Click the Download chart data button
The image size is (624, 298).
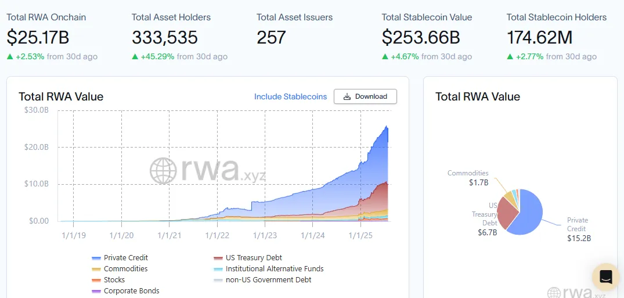click(365, 96)
